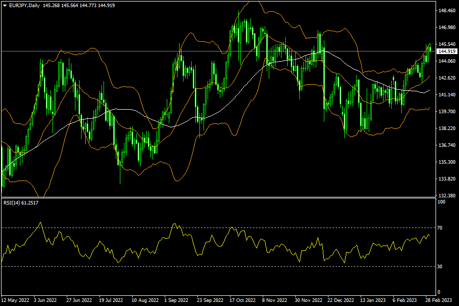Viewport: 459px width, 306px height.
Task: Click the EURJPY,Daily chart title
Action: point(24,6)
